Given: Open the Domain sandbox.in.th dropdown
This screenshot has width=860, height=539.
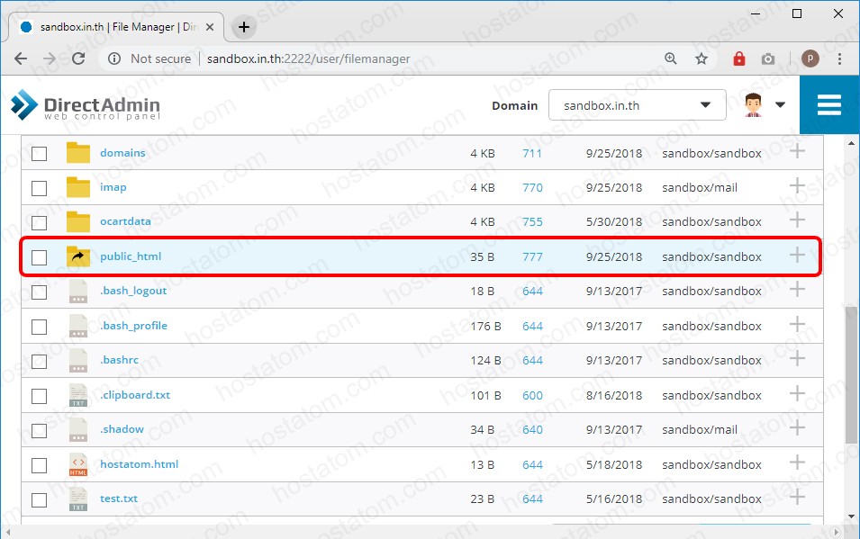Looking at the screenshot, I should 638,104.
